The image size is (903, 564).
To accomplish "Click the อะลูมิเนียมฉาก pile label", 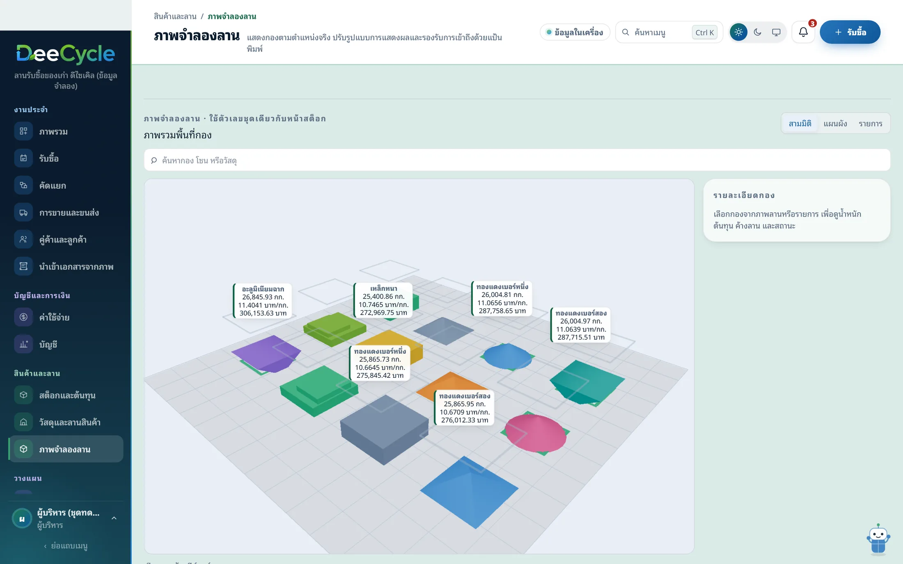I will pyautogui.click(x=263, y=301).
